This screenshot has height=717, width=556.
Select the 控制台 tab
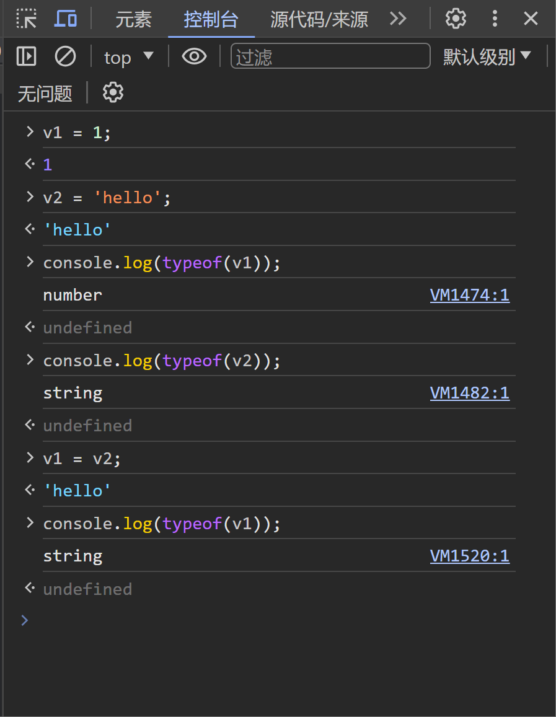pos(211,19)
